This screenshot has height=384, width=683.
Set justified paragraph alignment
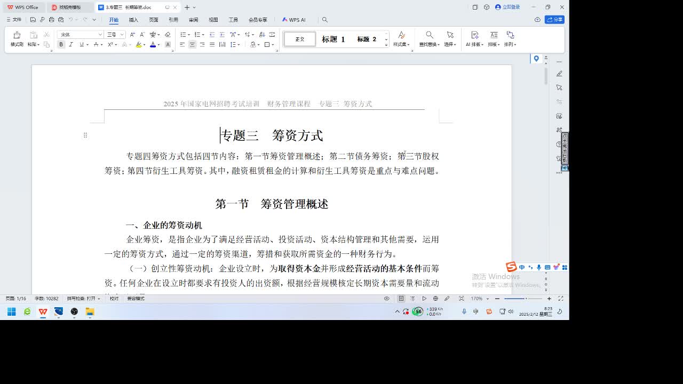point(212,45)
